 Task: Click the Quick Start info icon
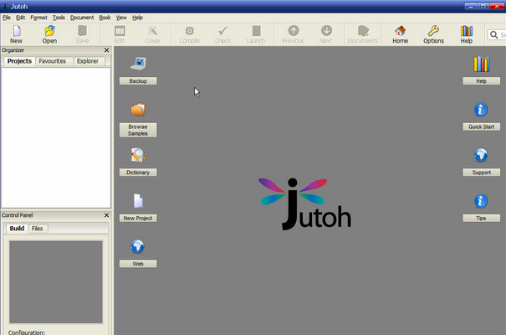tap(481, 110)
